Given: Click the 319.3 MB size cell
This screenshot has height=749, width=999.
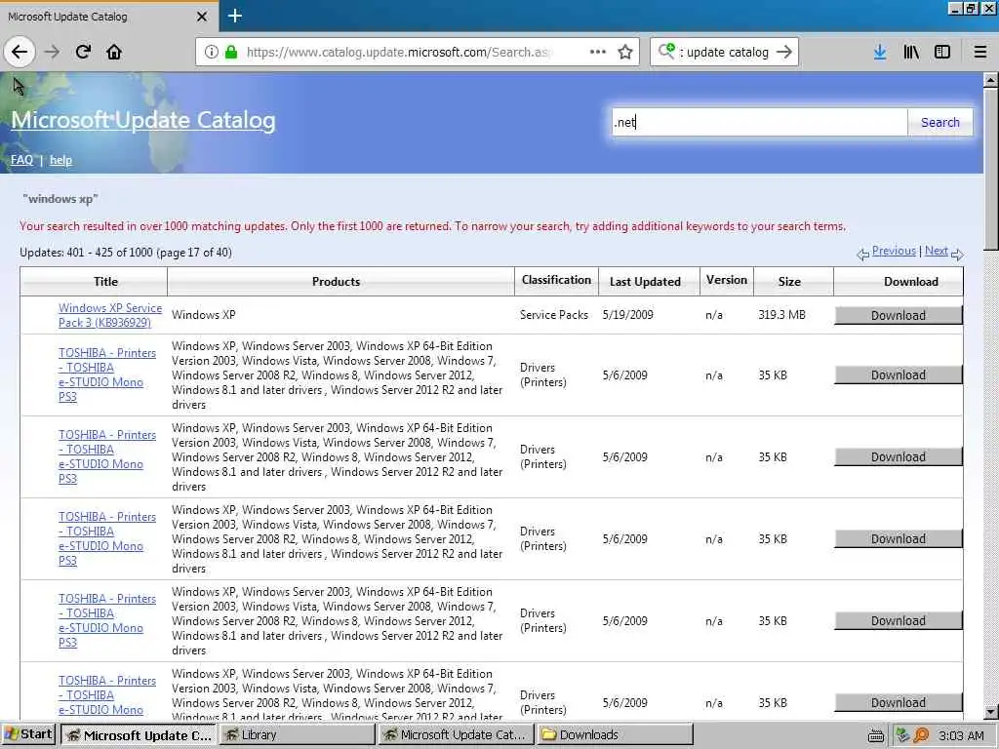Looking at the screenshot, I should [781, 315].
